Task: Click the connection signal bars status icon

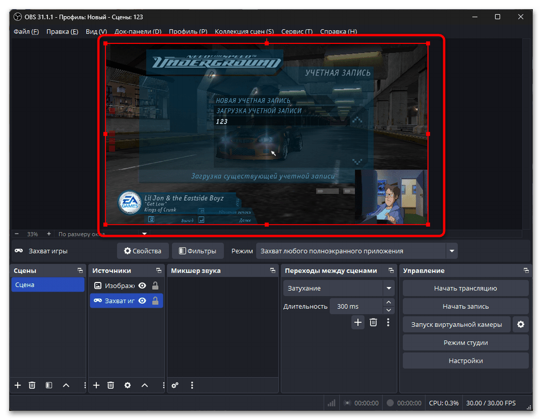Action: click(x=331, y=403)
